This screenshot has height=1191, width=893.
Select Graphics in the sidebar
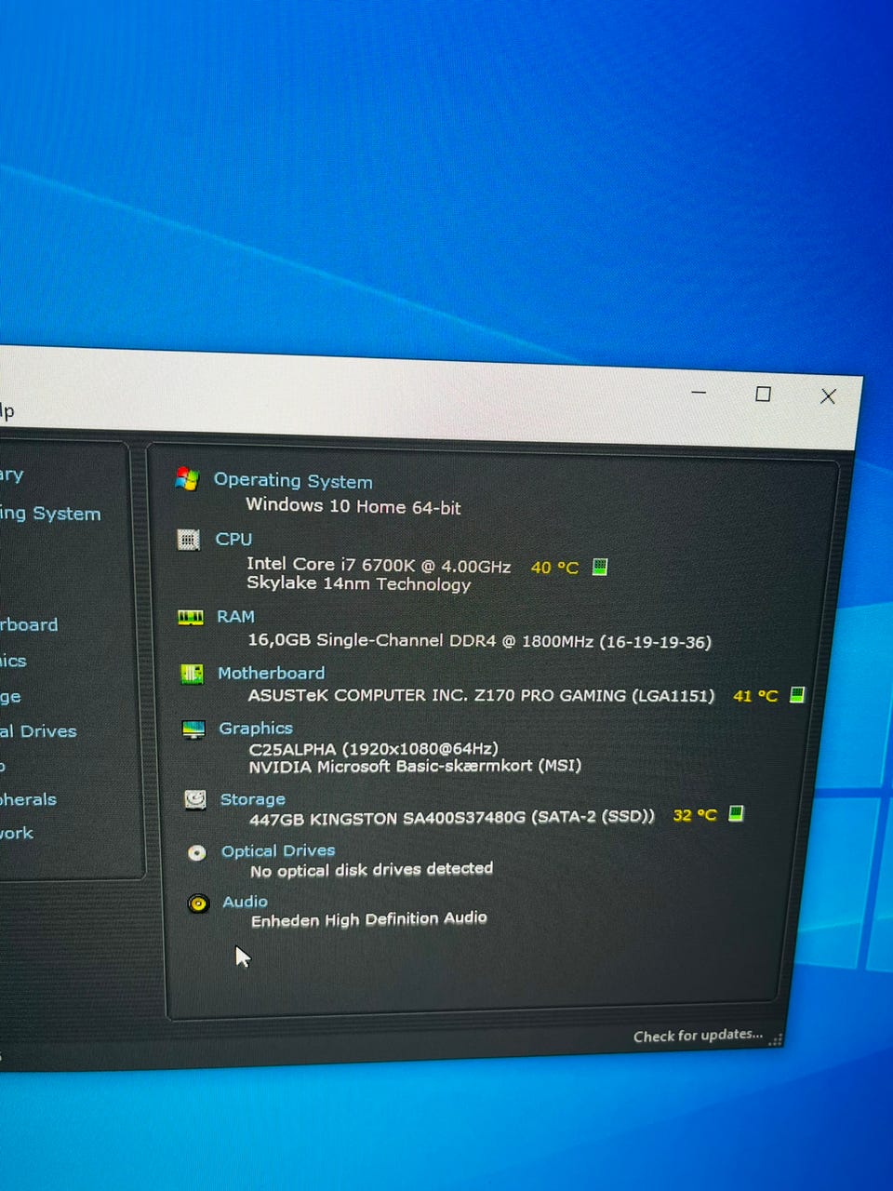click(13, 661)
